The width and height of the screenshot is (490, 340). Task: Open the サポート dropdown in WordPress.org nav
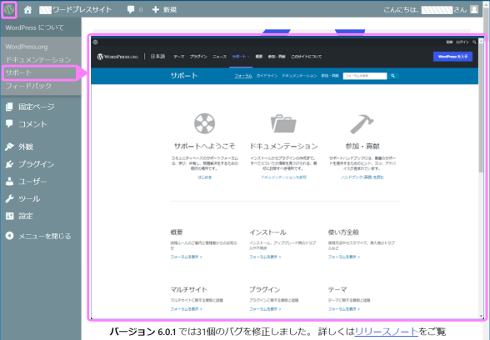[x=240, y=57]
